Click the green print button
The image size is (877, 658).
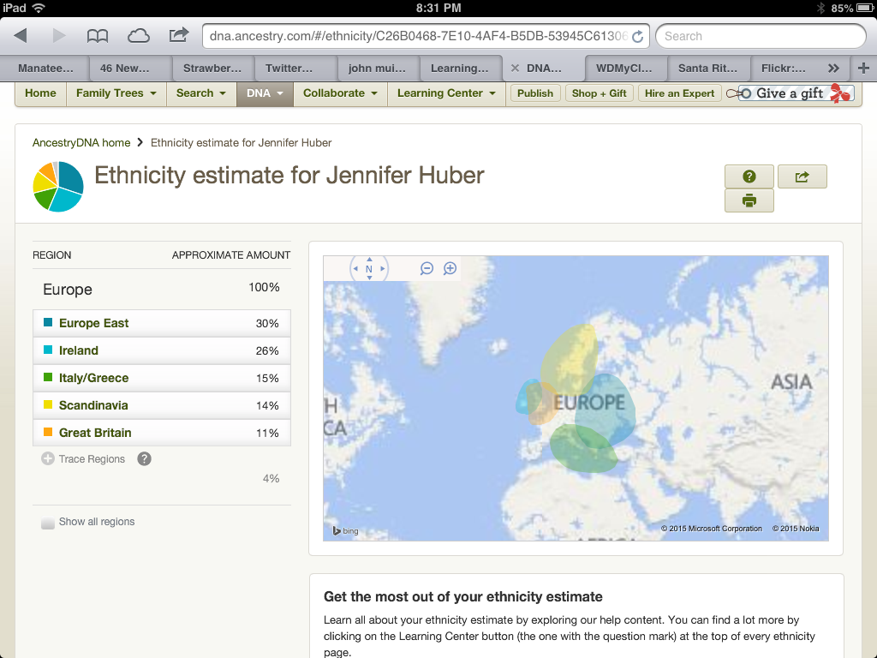[749, 200]
